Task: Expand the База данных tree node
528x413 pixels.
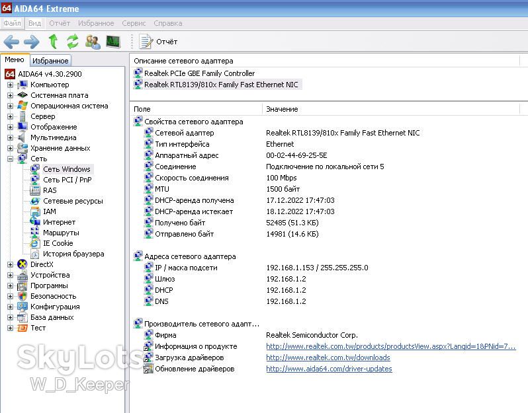Action: tap(10, 317)
